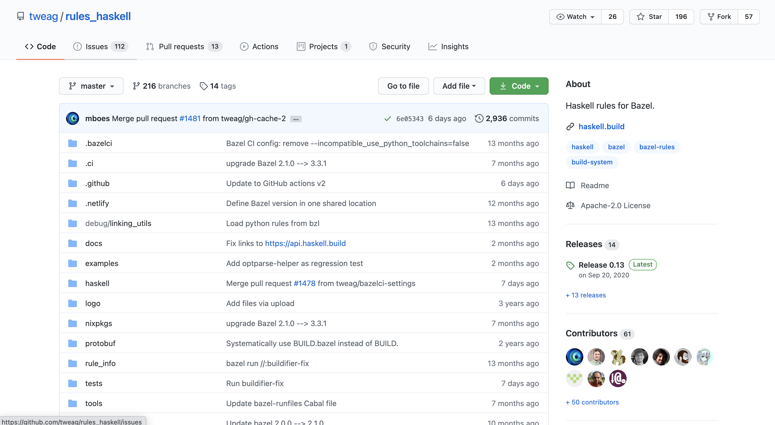The width and height of the screenshot is (775, 425).
Task: Open the Readme book icon link
Action: tap(570, 185)
